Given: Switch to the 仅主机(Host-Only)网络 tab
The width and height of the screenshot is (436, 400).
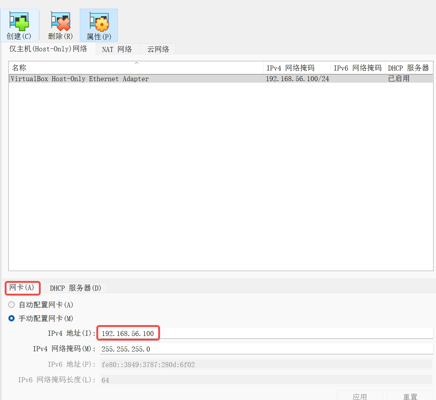Looking at the screenshot, I should pos(48,49).
